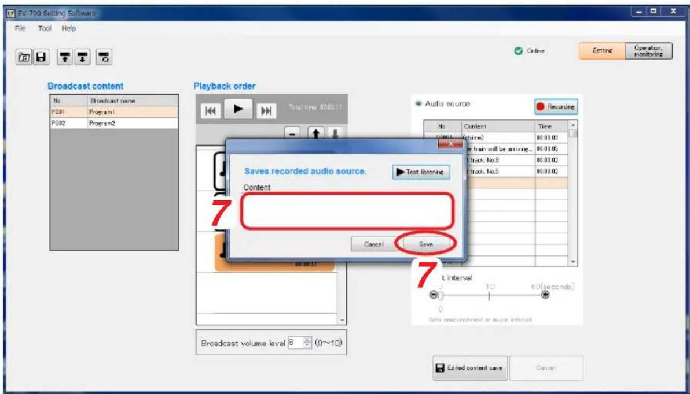This screenshot has width=690, height=394.
Task: Select the Audio source radio button
Action: (419, 103)
